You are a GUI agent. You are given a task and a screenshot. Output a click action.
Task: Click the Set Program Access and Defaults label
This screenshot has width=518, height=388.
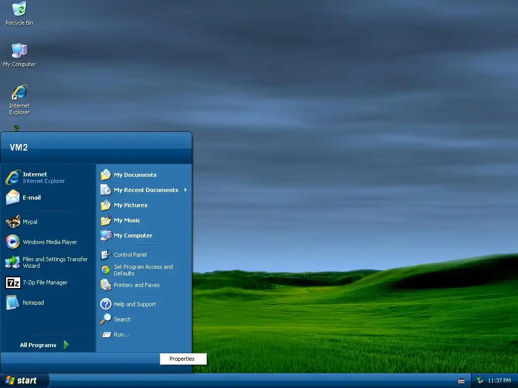point(143,270)
